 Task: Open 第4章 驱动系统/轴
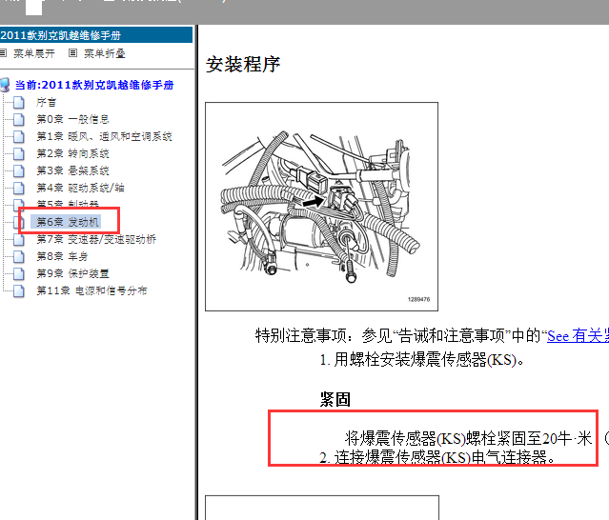80,188
